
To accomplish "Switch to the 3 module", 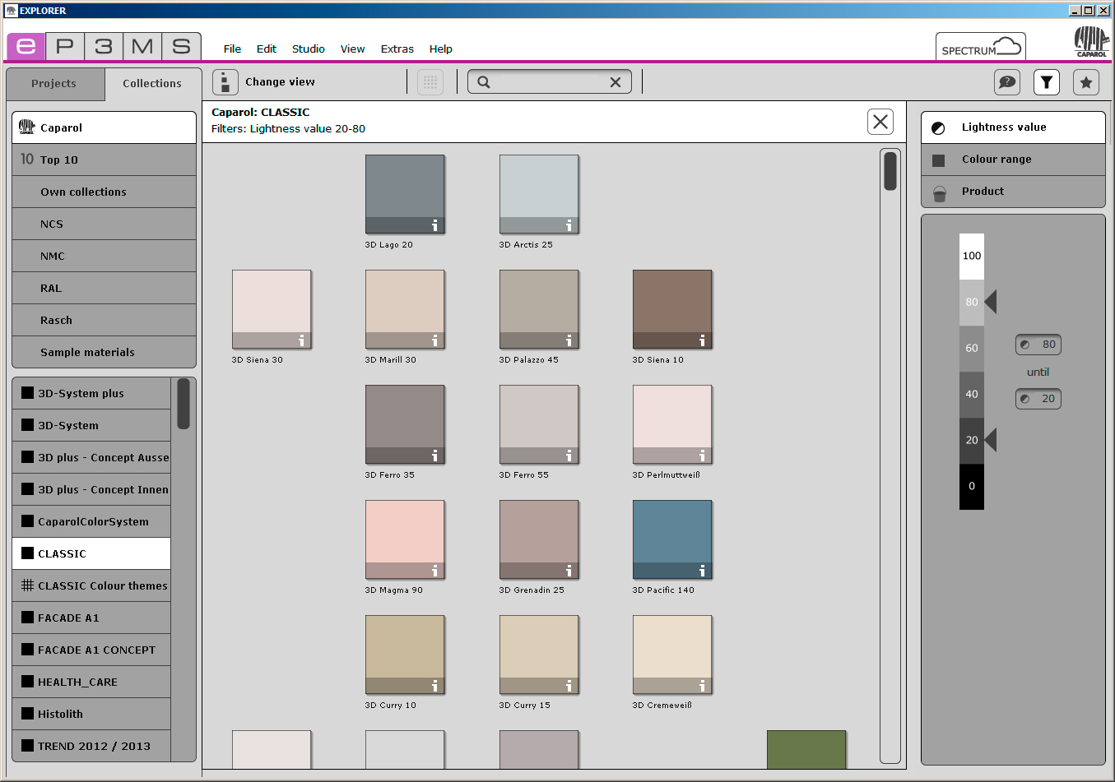I will click(x=103, y=46).
